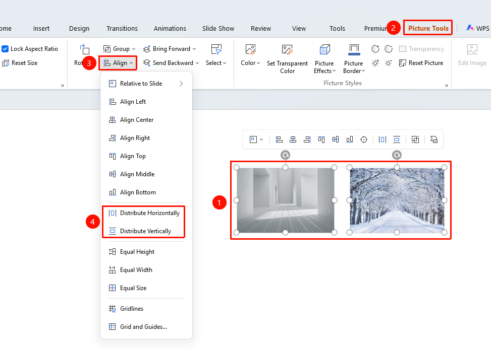Open the Bring Forward dropdown arrow

tap(194, 49)
